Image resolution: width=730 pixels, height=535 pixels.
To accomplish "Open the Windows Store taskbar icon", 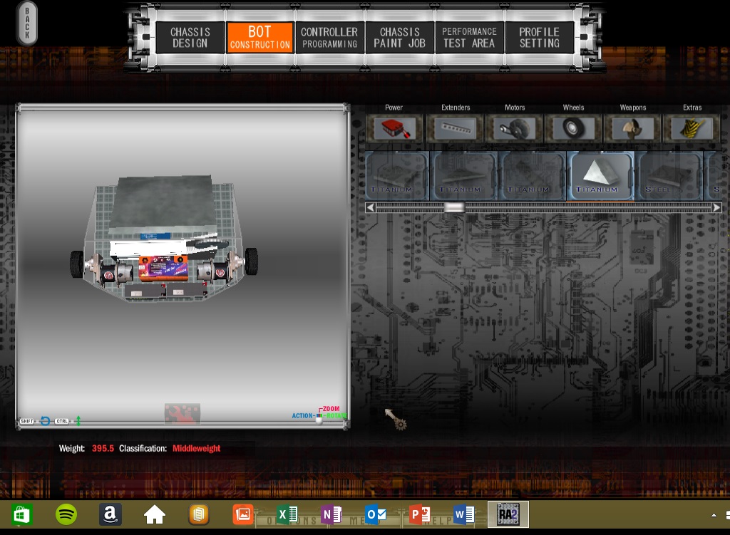I will pos(21,514).
